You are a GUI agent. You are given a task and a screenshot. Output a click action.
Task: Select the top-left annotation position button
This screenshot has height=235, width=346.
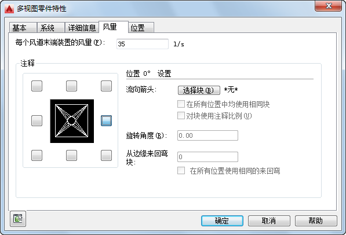click(x=37, y=86)
